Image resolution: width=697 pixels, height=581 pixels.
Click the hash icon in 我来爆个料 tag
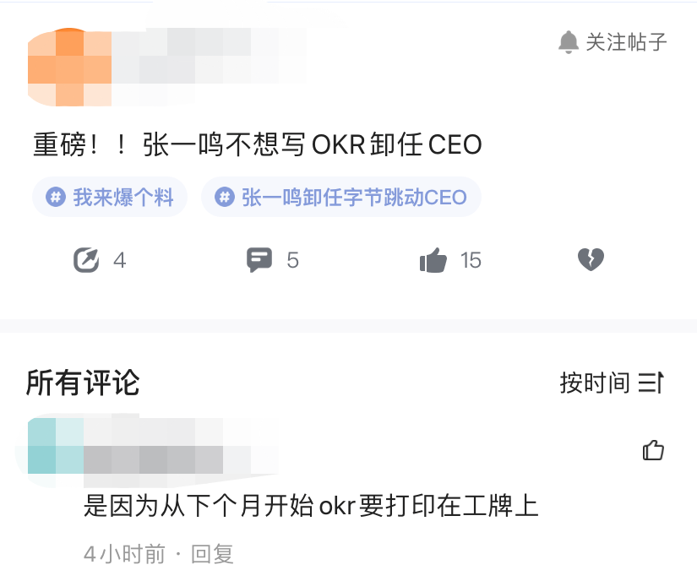point(56,197)
